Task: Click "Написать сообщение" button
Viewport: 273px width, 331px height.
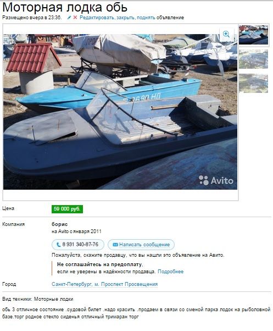Action: coord(141,245)
